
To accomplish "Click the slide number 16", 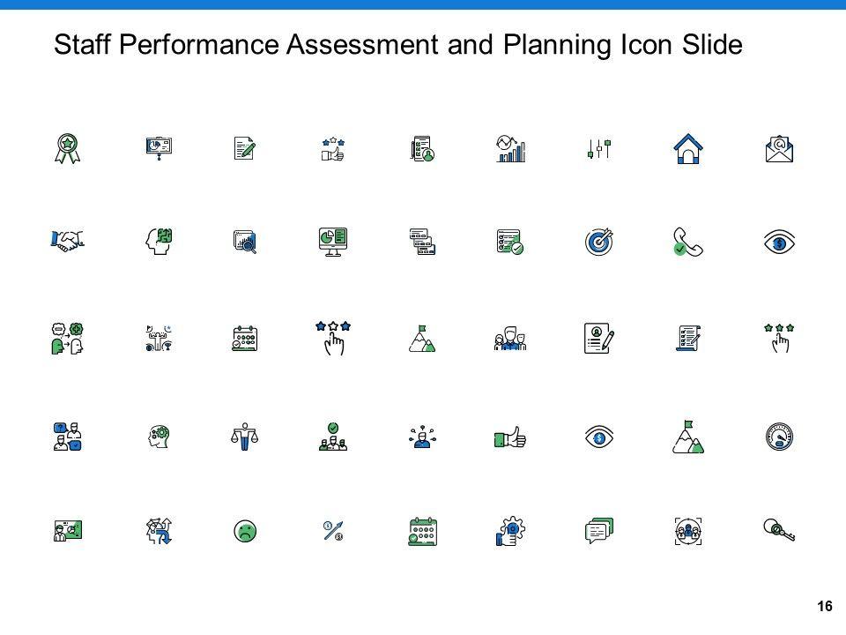I will point(825,606).
